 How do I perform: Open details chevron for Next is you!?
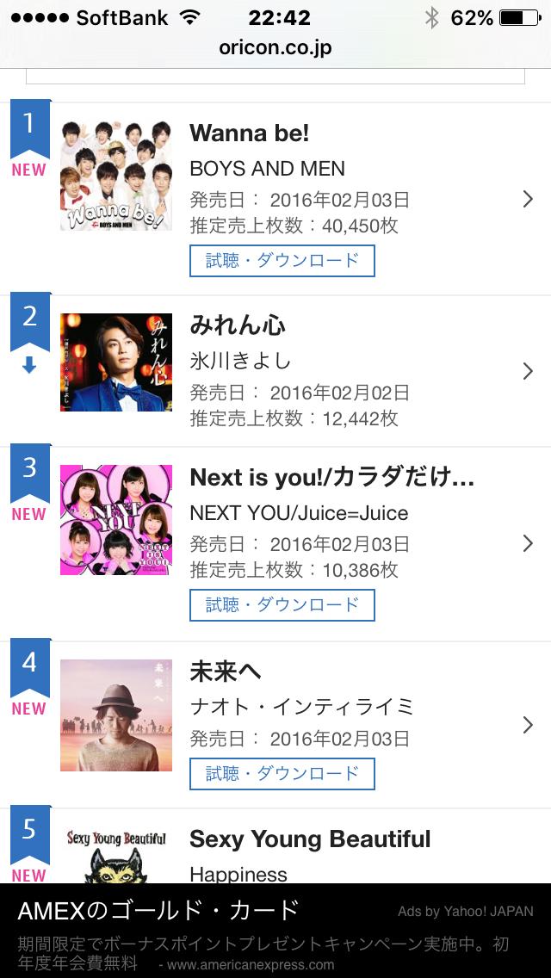click(x=528, y=543)
